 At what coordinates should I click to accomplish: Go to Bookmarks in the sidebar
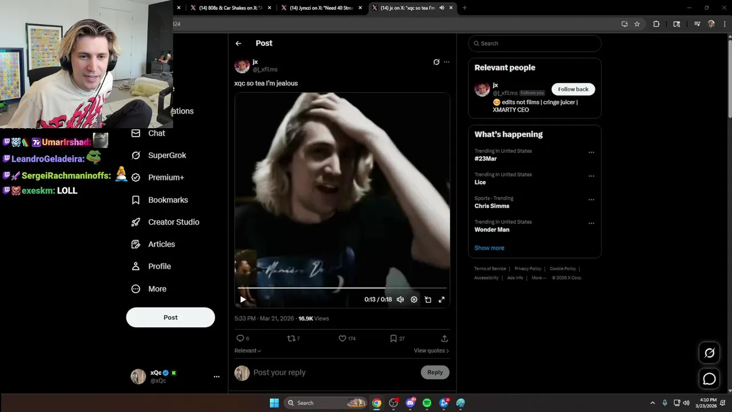(x=160, y=200)
